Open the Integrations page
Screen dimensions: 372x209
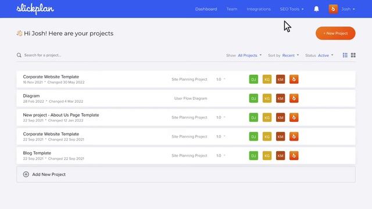click(259, 9)
